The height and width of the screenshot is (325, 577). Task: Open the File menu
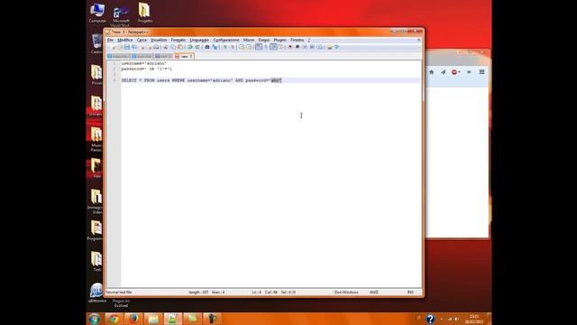coord(110,40)
